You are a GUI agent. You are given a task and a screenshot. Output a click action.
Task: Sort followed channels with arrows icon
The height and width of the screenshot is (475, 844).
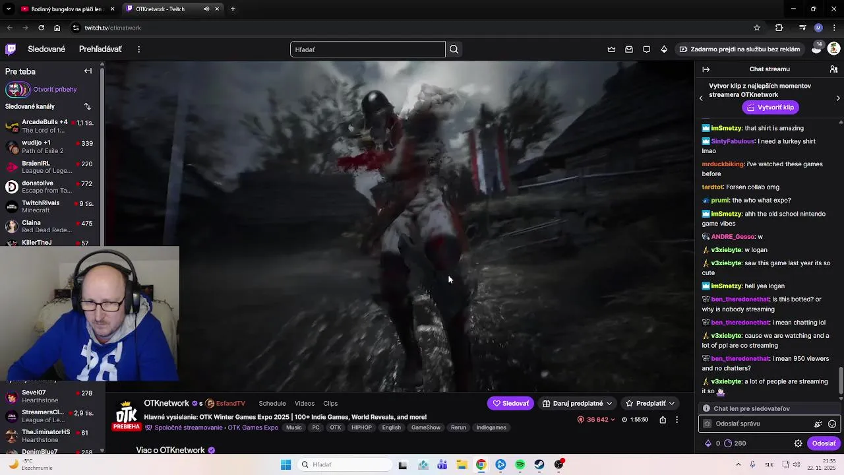pos(87,106)
